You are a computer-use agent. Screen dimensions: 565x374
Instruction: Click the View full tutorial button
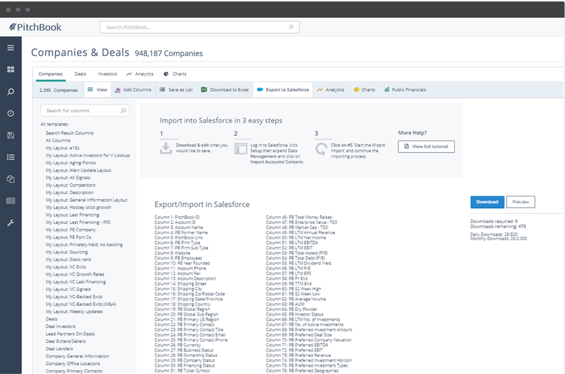tap(426, 146)
